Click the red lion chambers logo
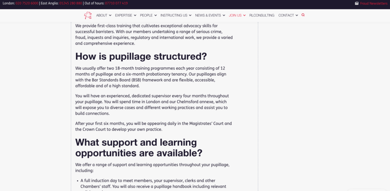The image size is (390, 191). coord(88,15)
